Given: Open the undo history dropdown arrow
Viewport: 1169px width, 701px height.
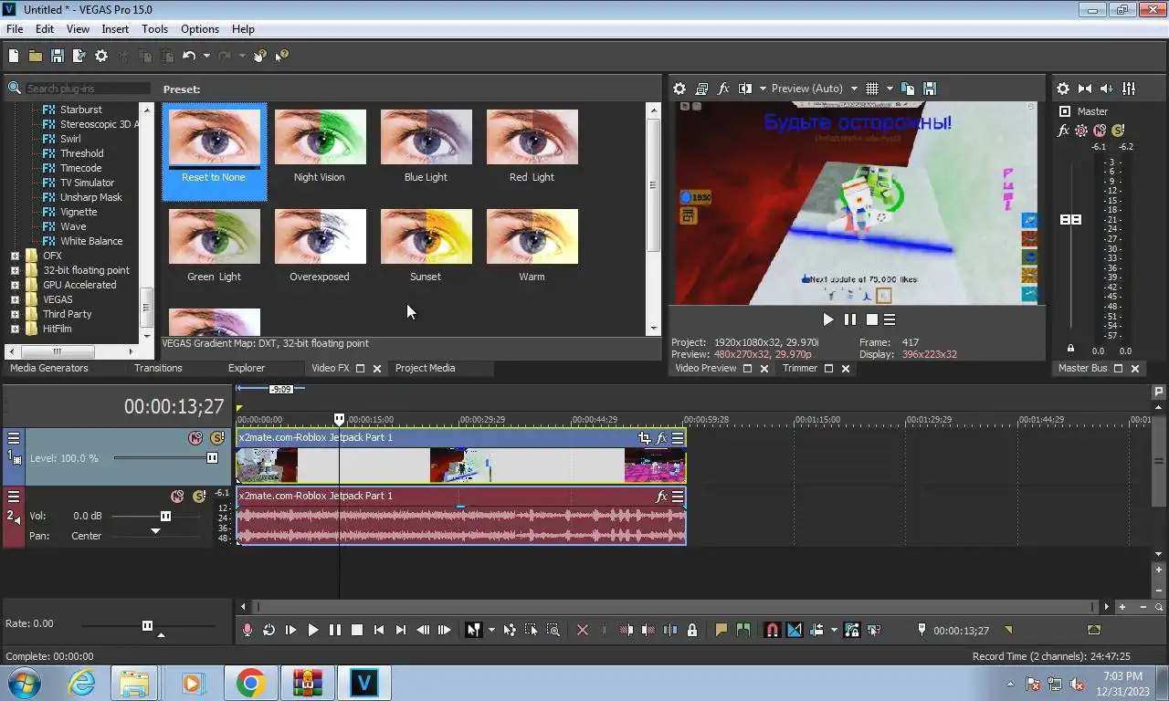Looking at the screenshot, I should tap(206, 56).
